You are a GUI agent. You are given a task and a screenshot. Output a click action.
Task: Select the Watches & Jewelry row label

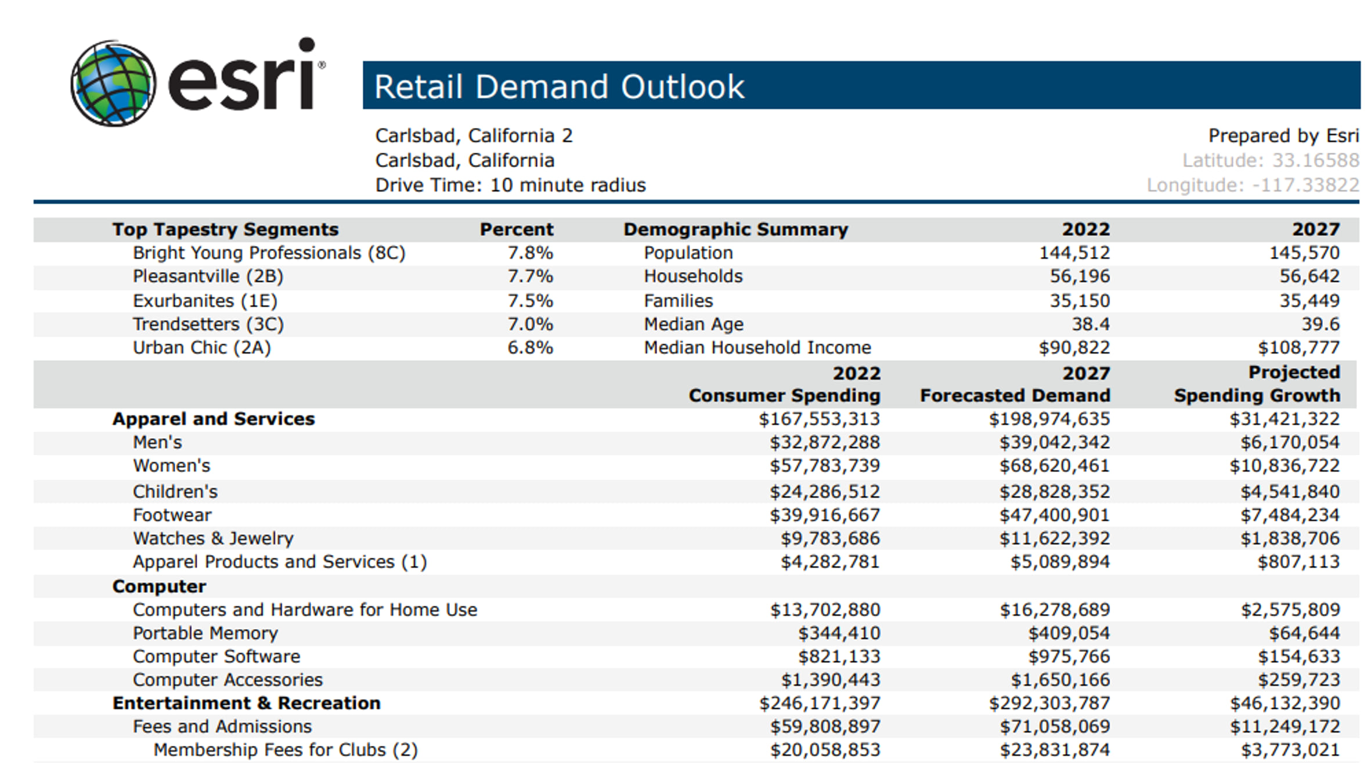pos(213,539)
